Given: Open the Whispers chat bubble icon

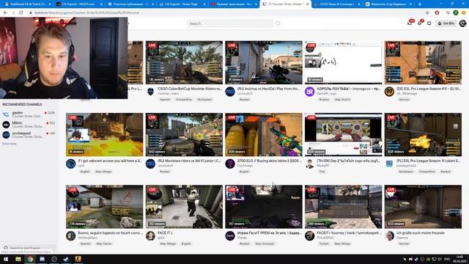Looking at the screenshot, I should click(429, 23).
